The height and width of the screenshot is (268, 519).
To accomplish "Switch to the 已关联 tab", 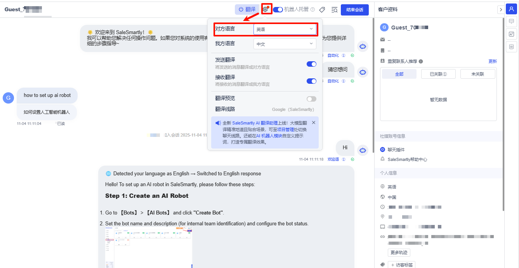I will (438, 74).
